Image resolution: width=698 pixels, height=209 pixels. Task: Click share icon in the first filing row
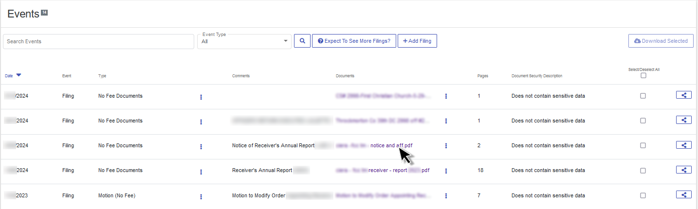(683, 96)
